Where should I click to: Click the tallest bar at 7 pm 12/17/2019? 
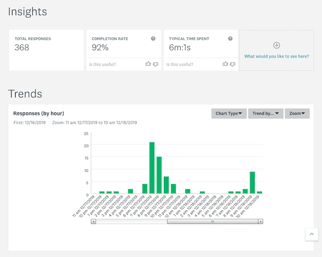coord(152,168)
